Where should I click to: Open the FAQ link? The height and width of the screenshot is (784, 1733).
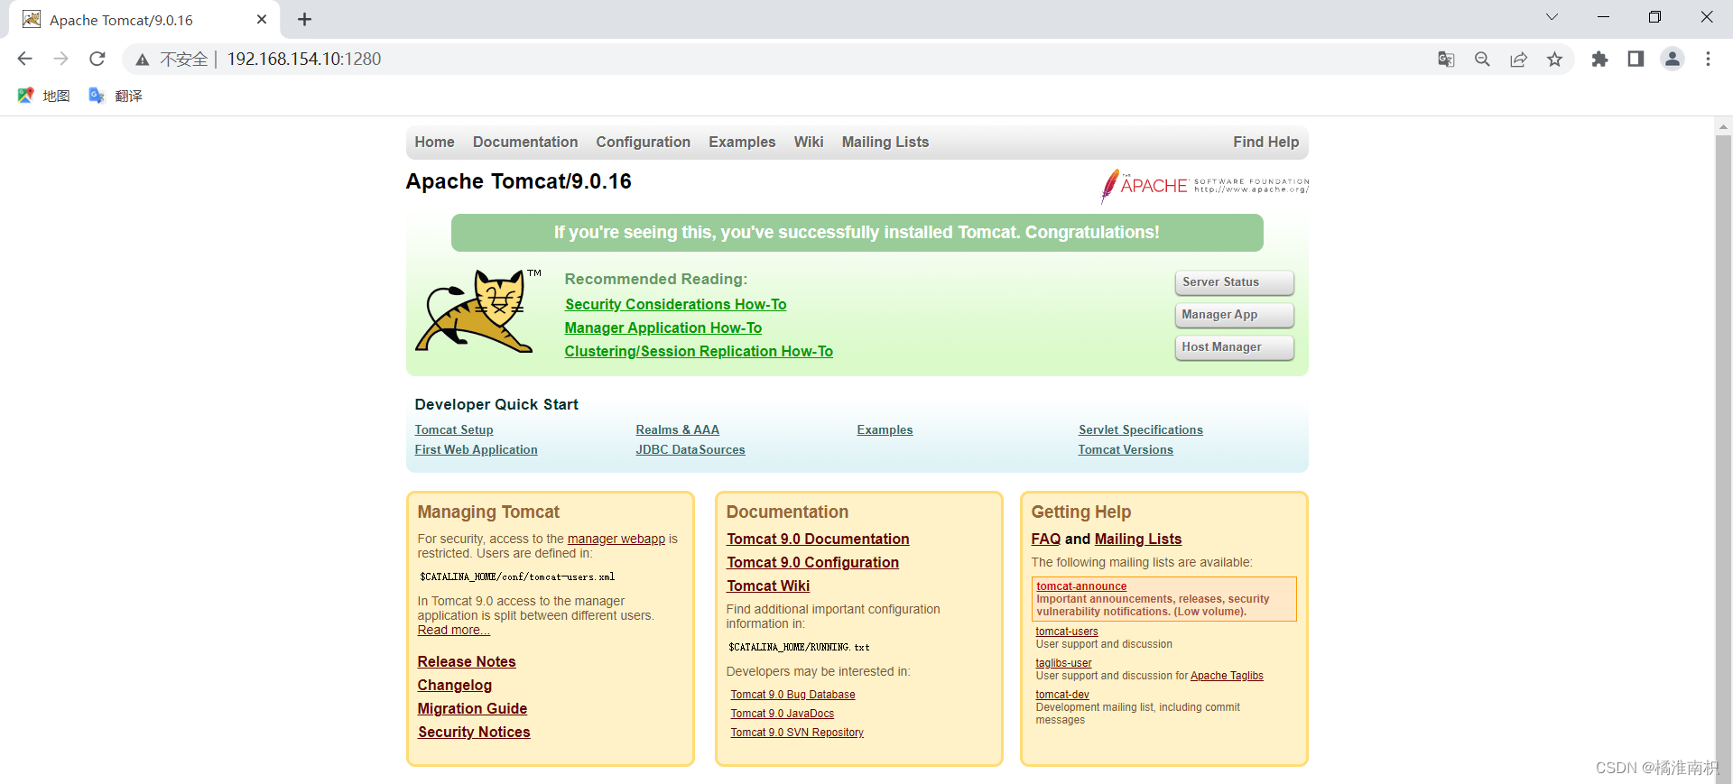point(1046,539)
